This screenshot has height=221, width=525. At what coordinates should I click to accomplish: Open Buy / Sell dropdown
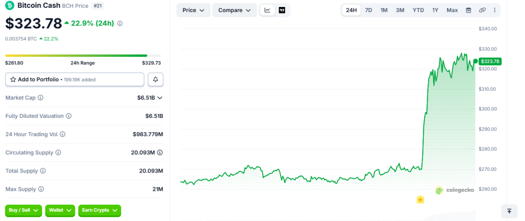pyautogui.click(x=24, y=210)
